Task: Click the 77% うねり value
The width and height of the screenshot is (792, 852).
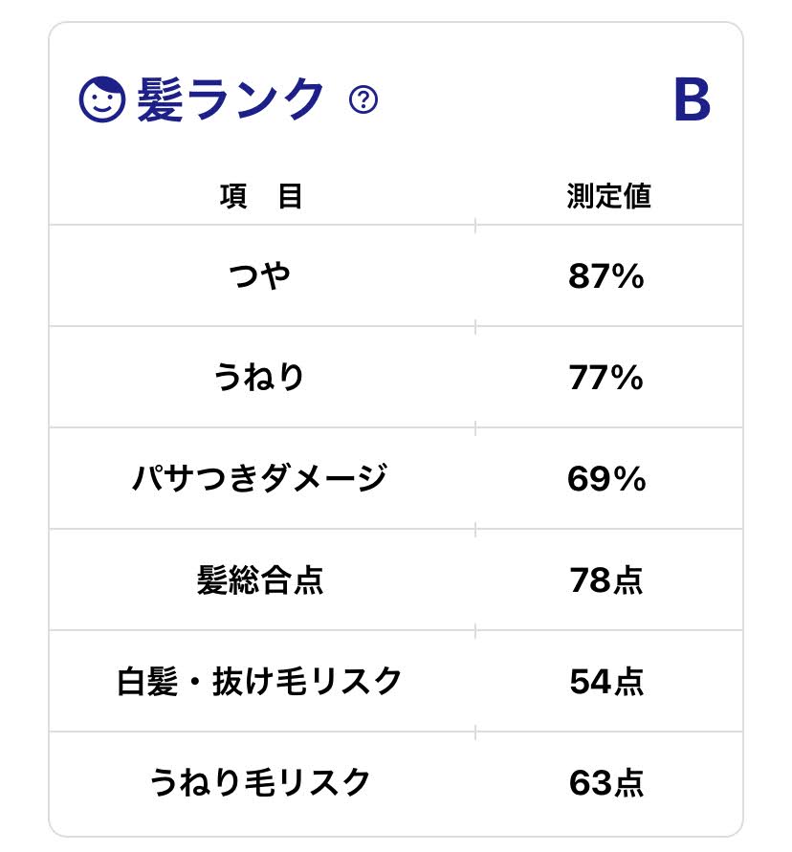Action: (x=606, y=378)
